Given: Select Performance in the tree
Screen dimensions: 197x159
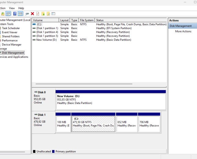Looking at the screenshot, I should (x=10, y=40).
